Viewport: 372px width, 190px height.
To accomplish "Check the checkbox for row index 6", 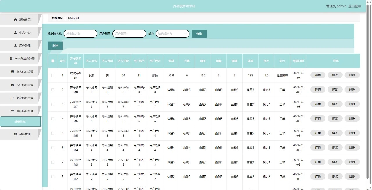I will tap(53, 148).
